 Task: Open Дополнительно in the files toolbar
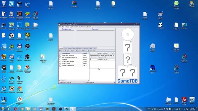tap(92, 51)
